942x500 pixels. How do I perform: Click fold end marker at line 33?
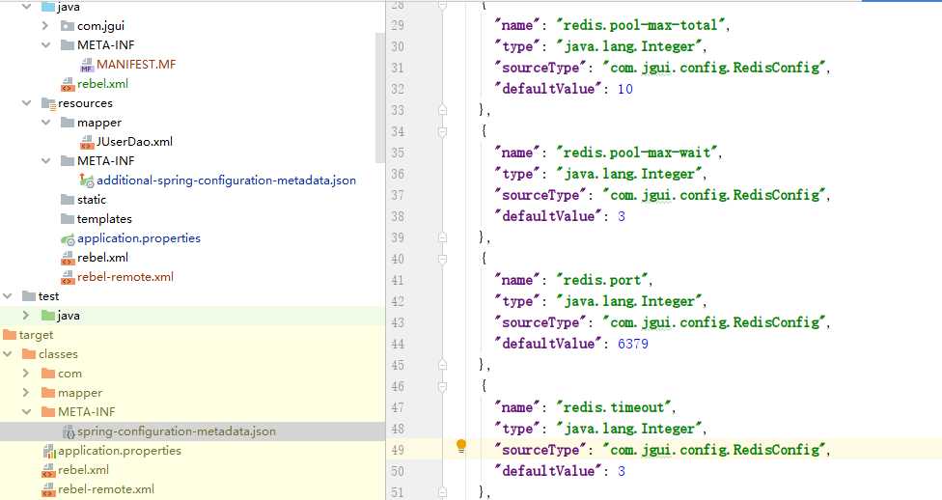(443, 110)
